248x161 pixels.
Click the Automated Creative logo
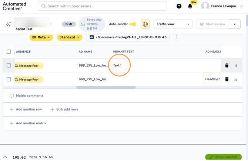pyautogui.click(x=14, y=6)
